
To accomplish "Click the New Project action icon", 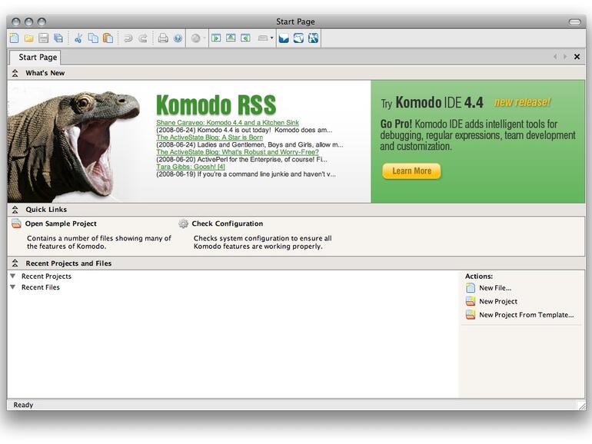I will click(471, 301).
